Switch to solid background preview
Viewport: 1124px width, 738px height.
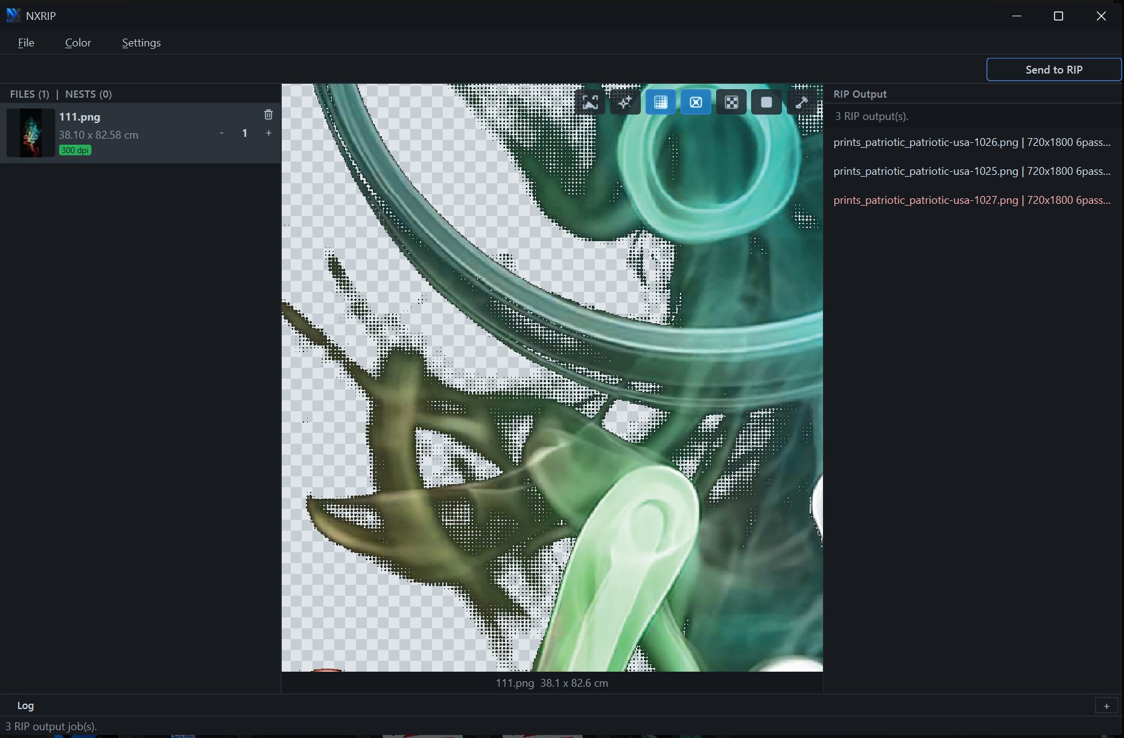tap(766, 102)
